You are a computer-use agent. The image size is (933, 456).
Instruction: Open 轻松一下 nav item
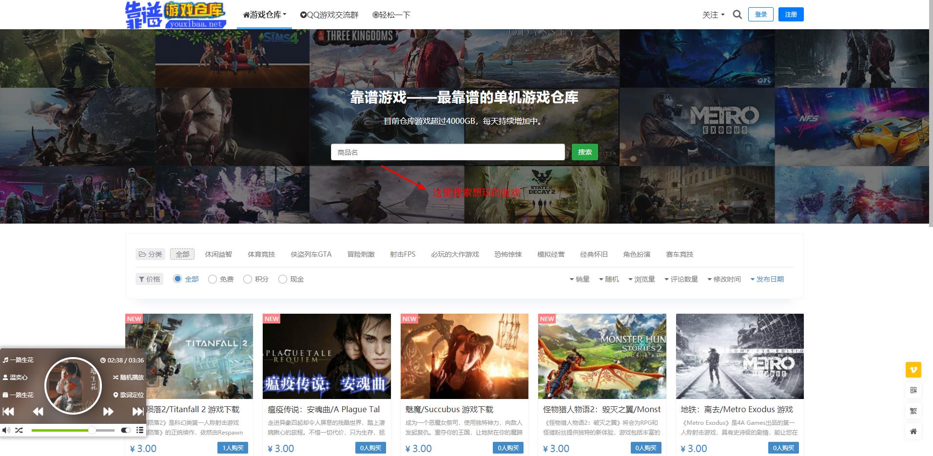391,15
